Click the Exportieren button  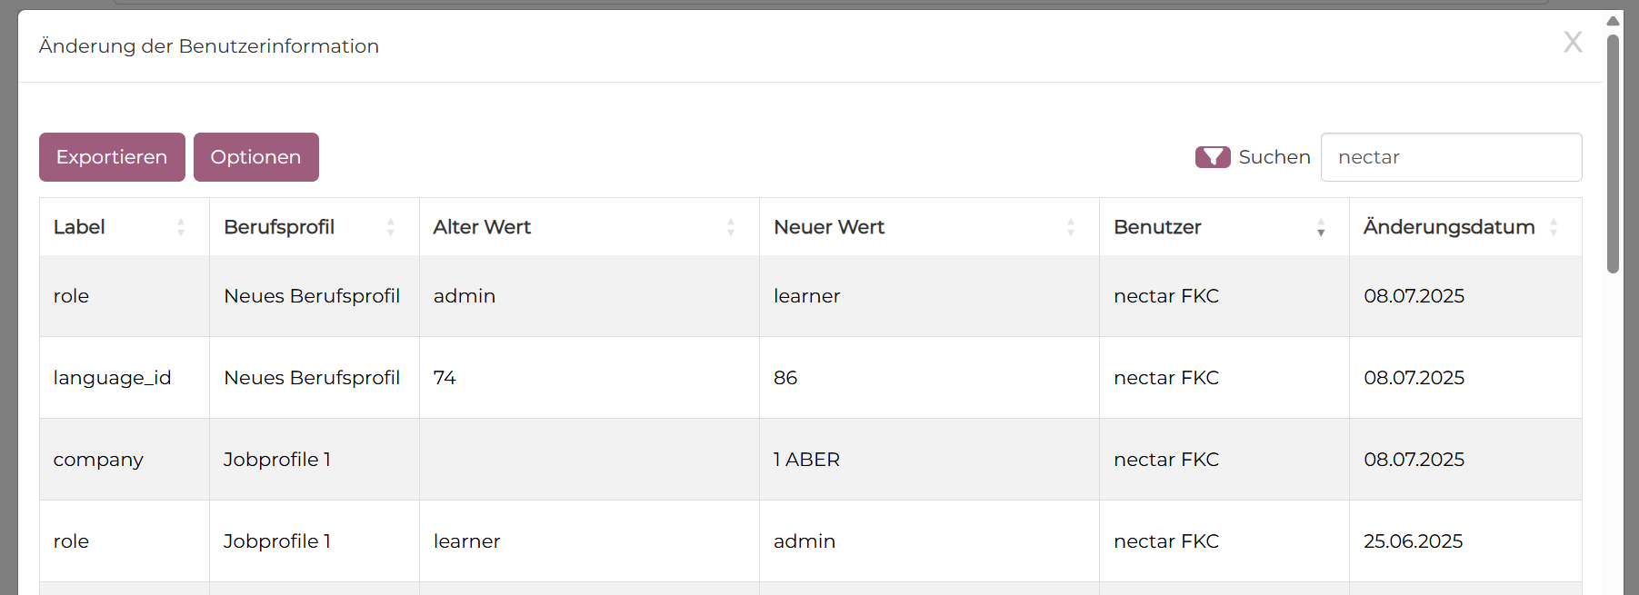coord(112,157)
